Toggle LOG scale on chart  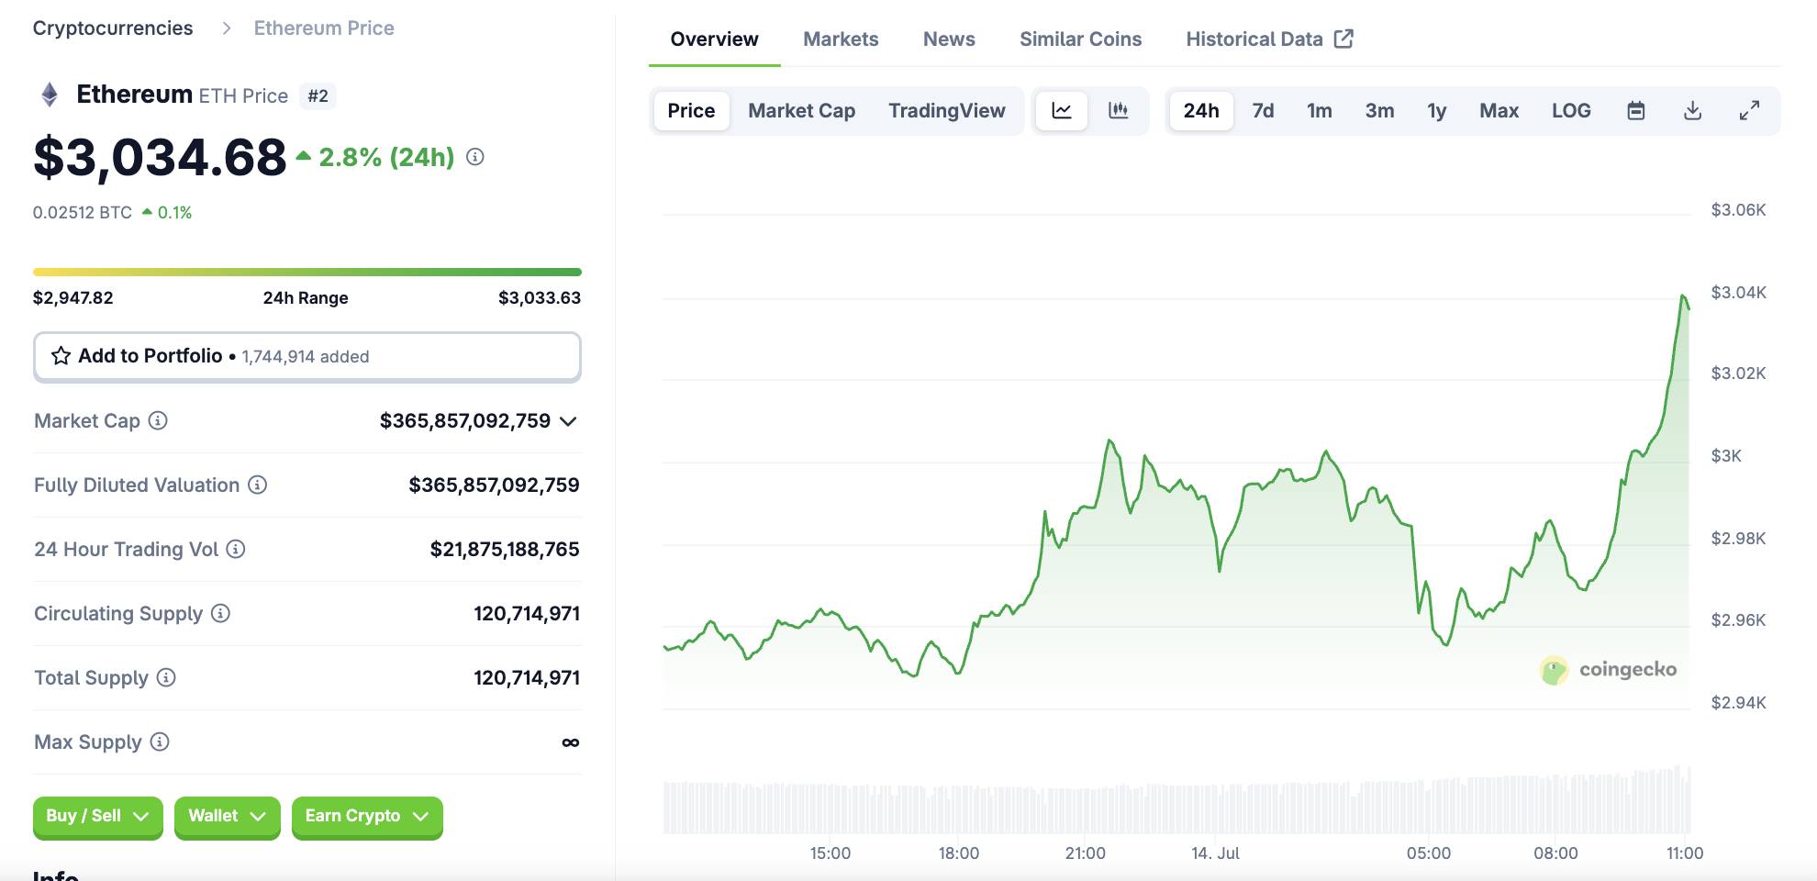coord(1571,111)
